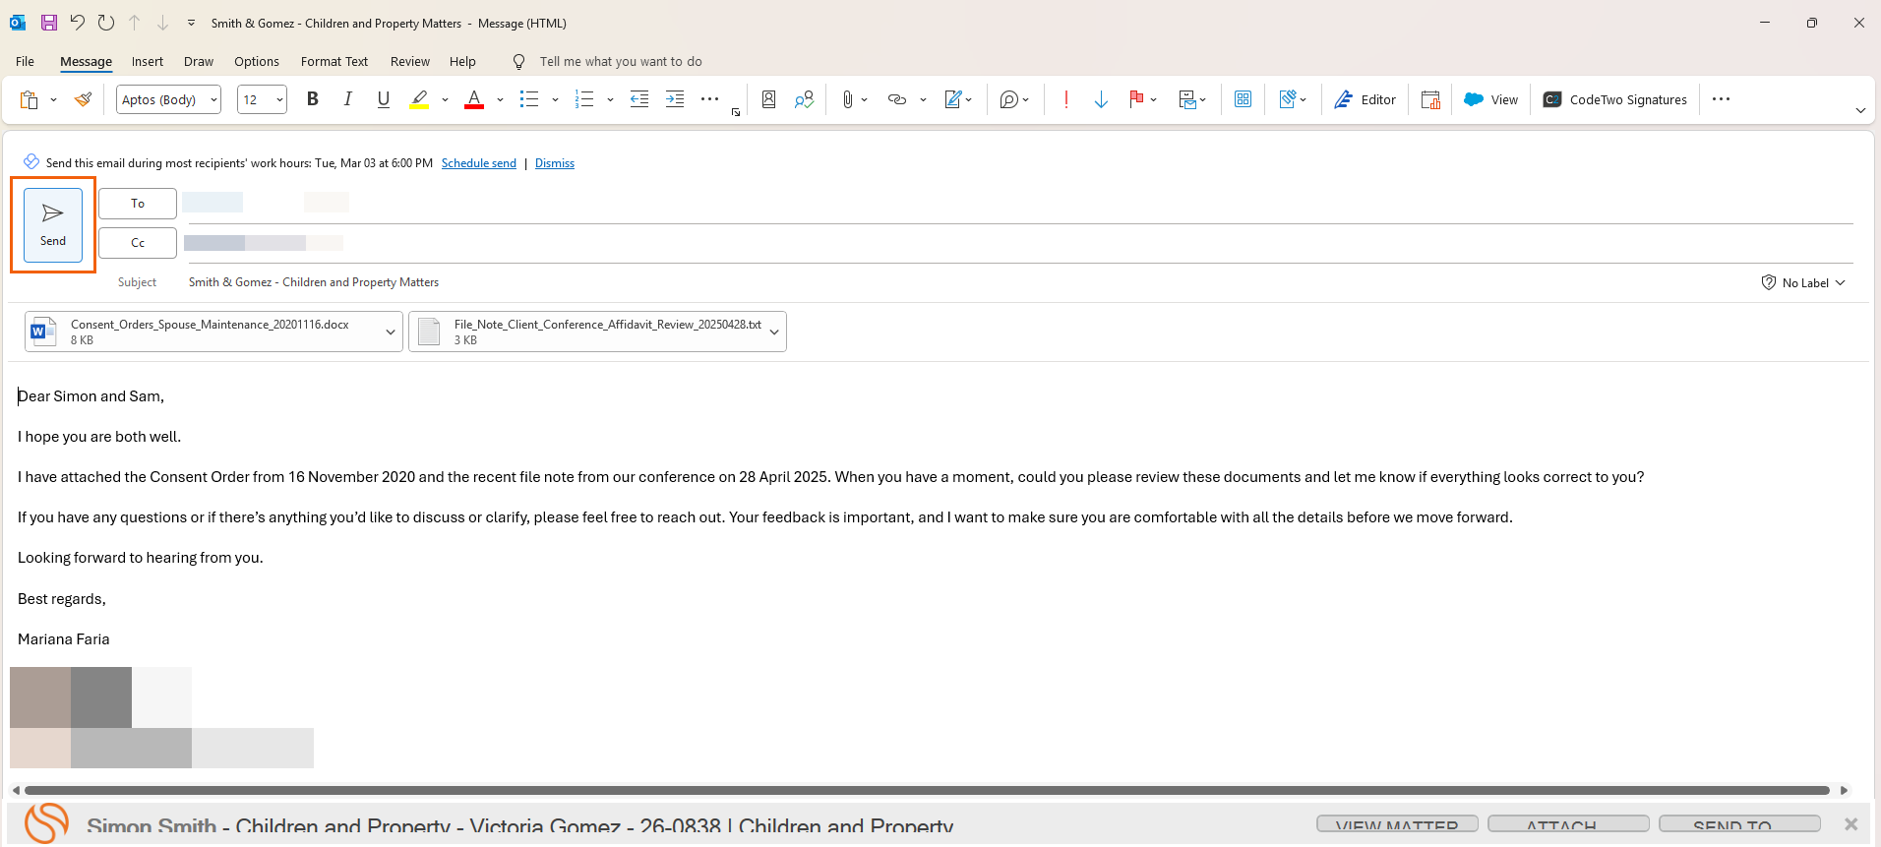This screenshot has width=1881, height=847.
Task: Open the No Label sensitivity dropdown
Action: 1803,282
